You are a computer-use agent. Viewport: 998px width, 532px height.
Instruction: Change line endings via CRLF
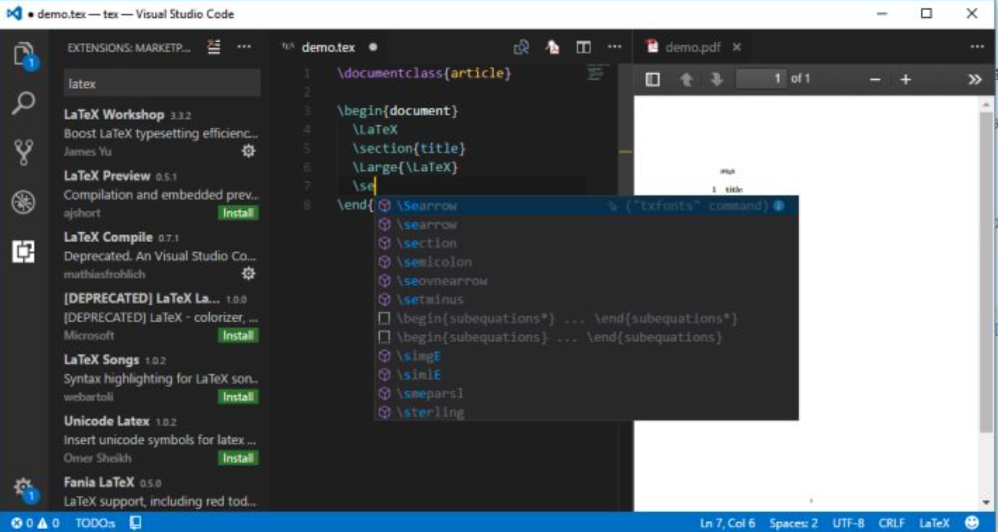[892, 523]
